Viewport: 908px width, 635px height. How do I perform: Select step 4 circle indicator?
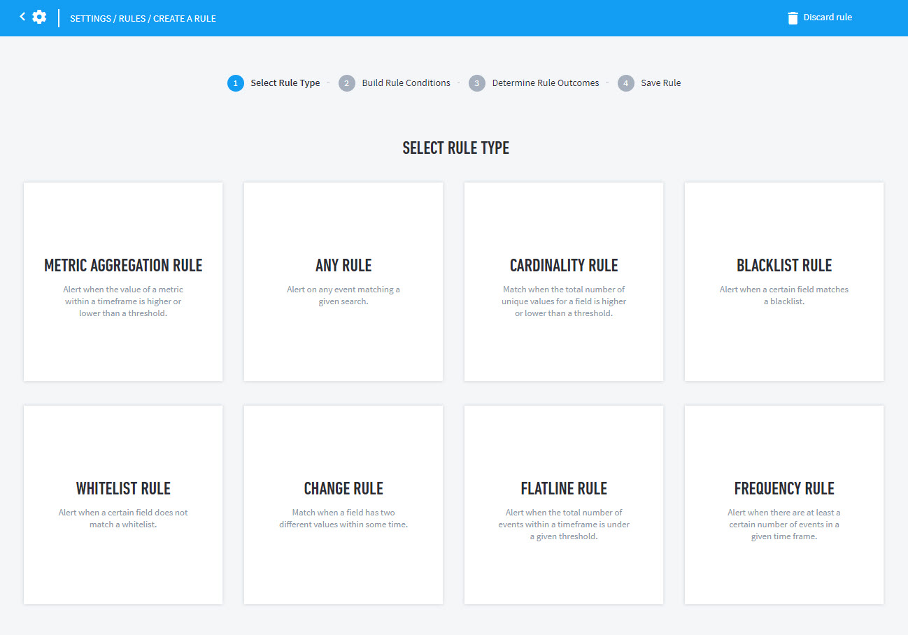(x=625, y=83)
